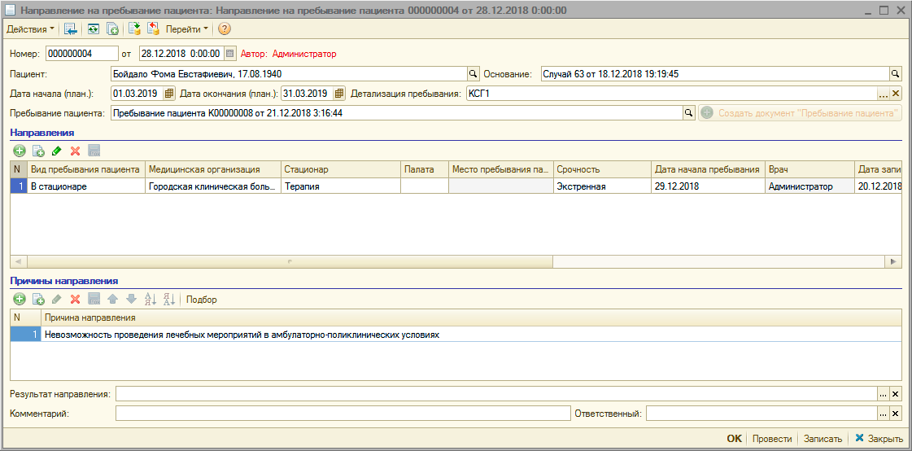Open the help question mark icon

pos(225,29)
